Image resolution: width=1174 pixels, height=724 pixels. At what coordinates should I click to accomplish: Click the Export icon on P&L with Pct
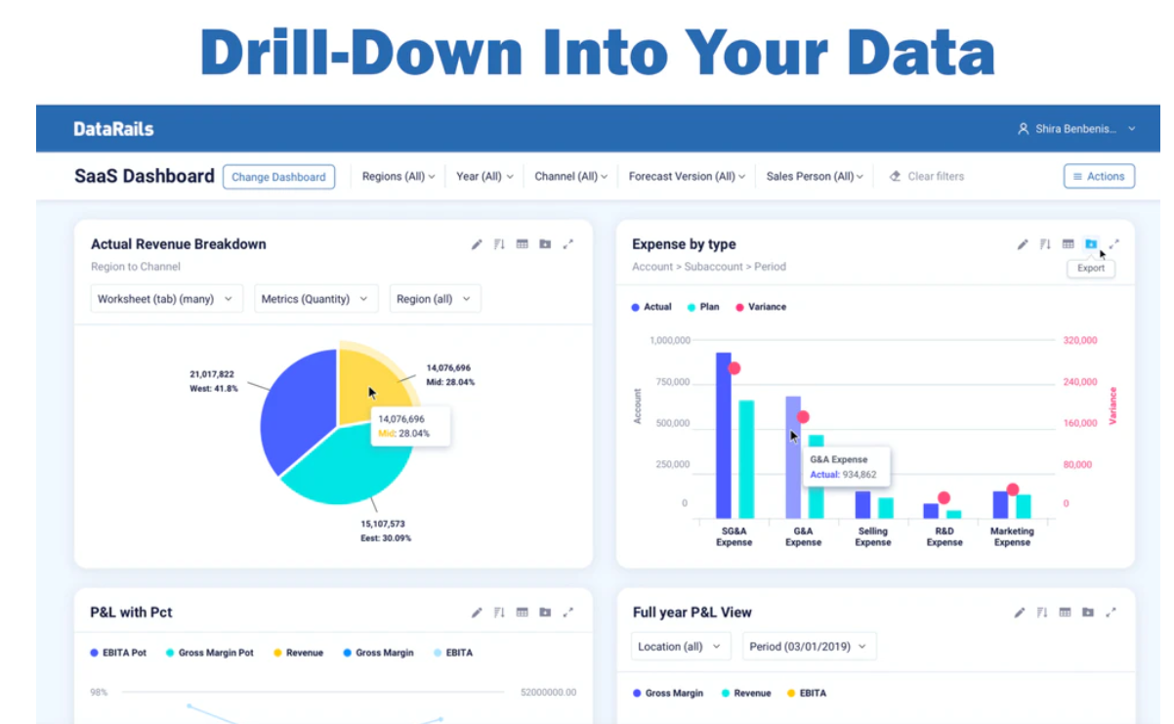[546, 613]
